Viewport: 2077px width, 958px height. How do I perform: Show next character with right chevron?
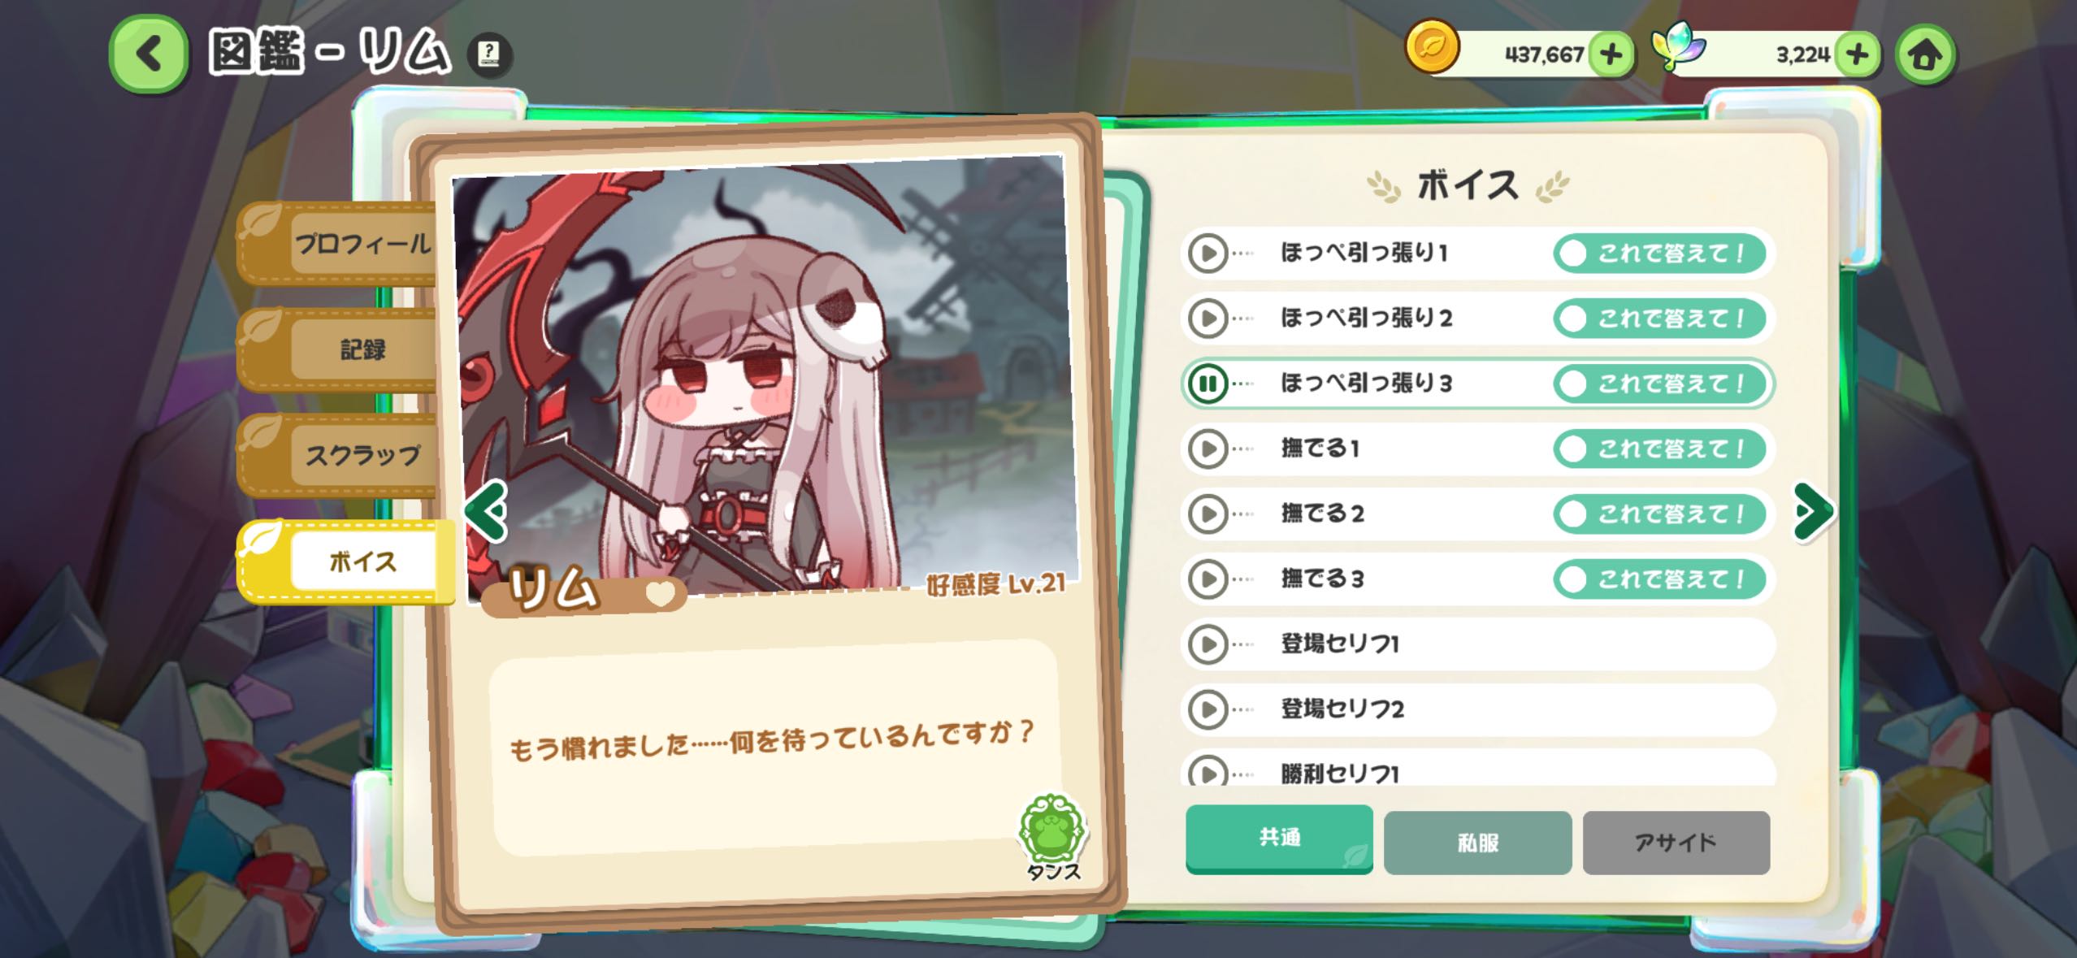(1813, 511)
